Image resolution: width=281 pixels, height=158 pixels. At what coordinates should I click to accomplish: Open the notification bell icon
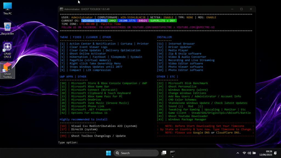point(276,153)
